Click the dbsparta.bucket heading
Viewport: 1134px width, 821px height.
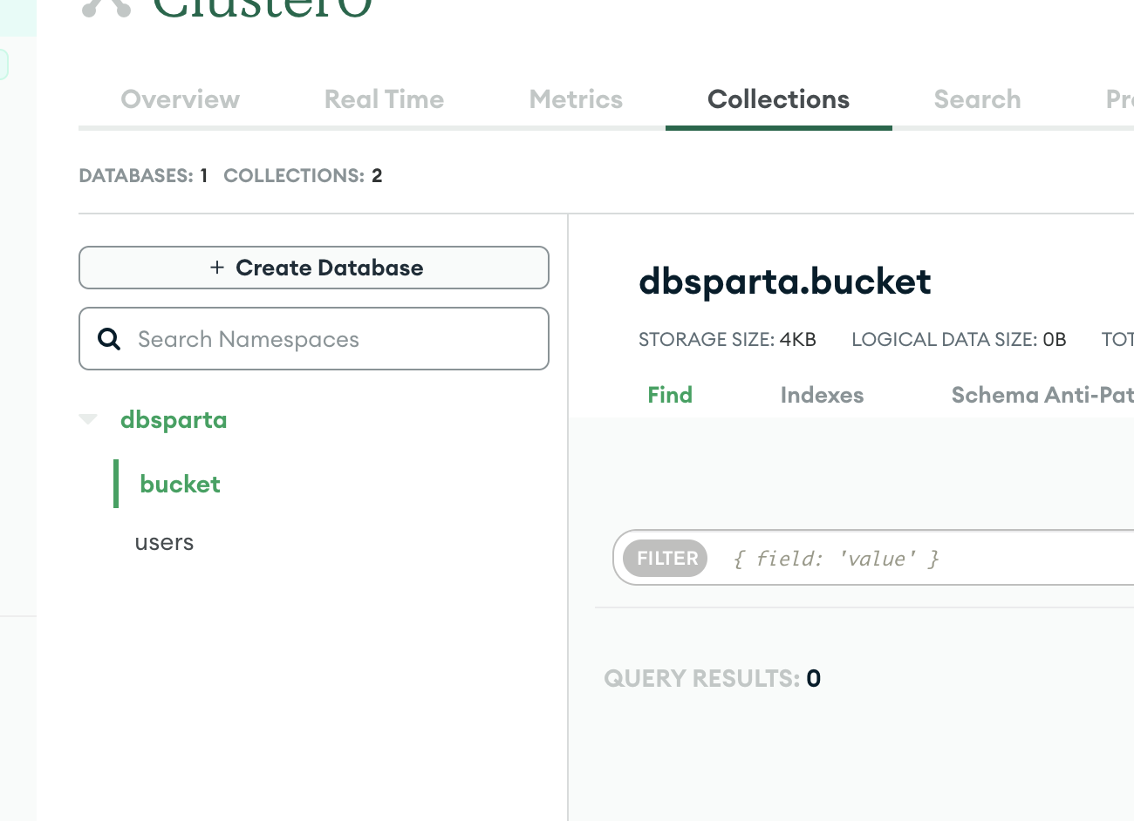pos(785,282)
